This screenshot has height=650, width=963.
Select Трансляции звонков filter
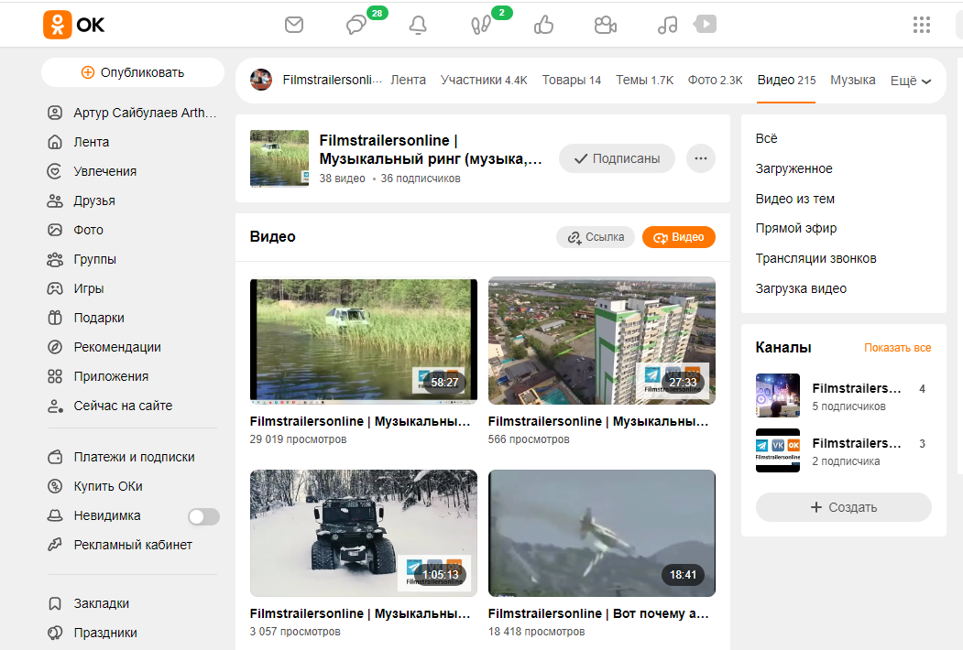point(815,258)
